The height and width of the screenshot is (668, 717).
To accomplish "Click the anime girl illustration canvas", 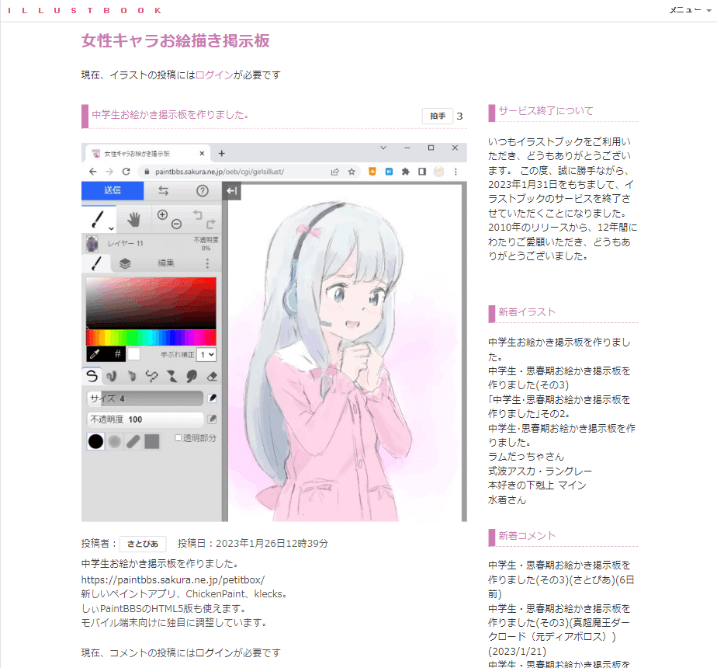I will 345,352.
